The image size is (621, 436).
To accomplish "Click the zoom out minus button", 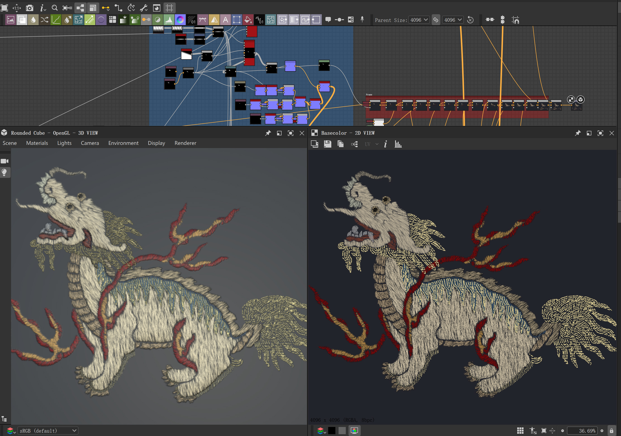I will click(x=563, y=431).
